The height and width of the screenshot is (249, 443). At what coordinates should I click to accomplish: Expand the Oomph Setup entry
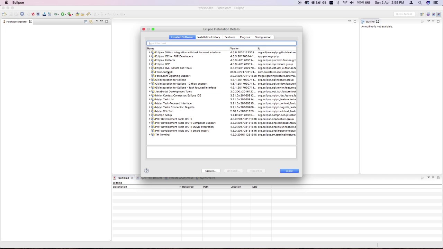point(150,115)
